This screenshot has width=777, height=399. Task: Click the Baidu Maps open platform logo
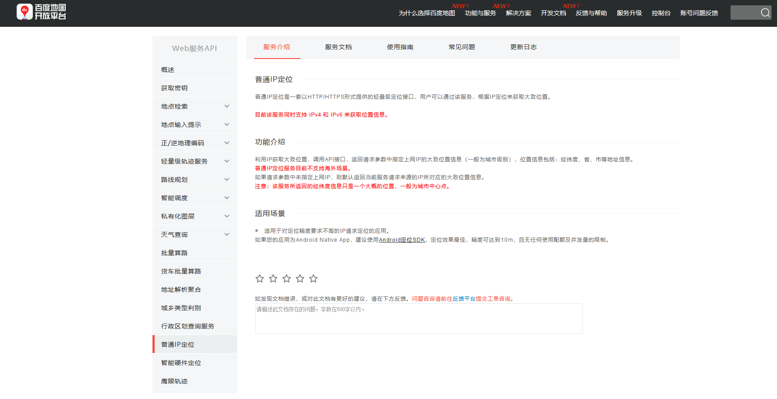tap(41, 12)
